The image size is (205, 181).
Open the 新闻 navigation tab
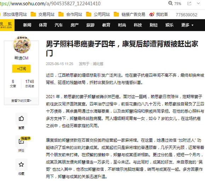[27, 25]
